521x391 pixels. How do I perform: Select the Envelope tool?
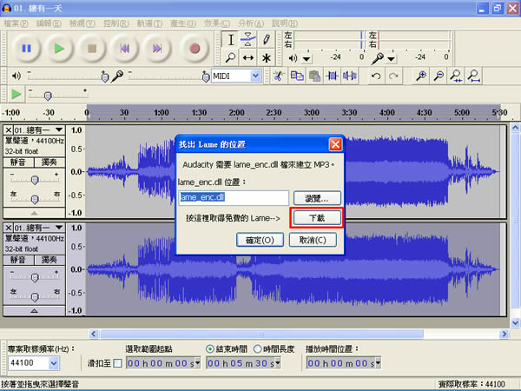[247, 40]
